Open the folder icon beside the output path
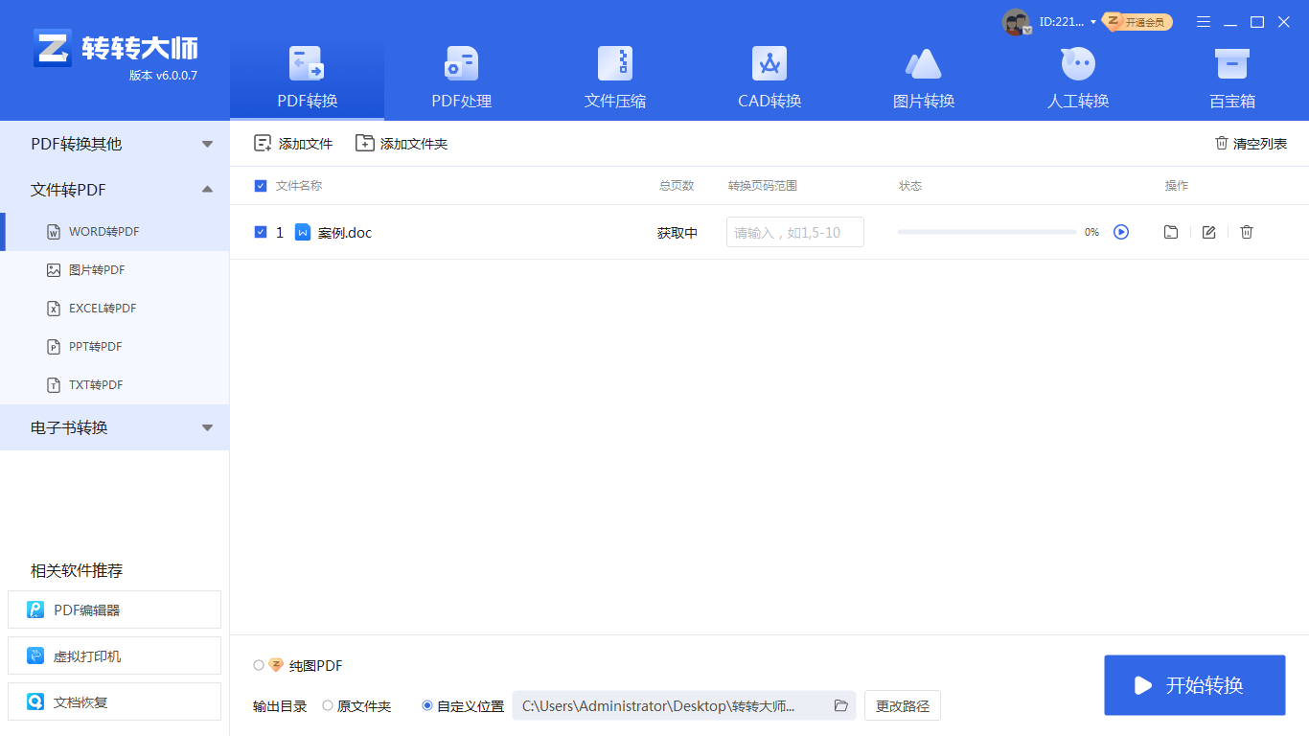1309x736 pixels. (x=840, y=705)
